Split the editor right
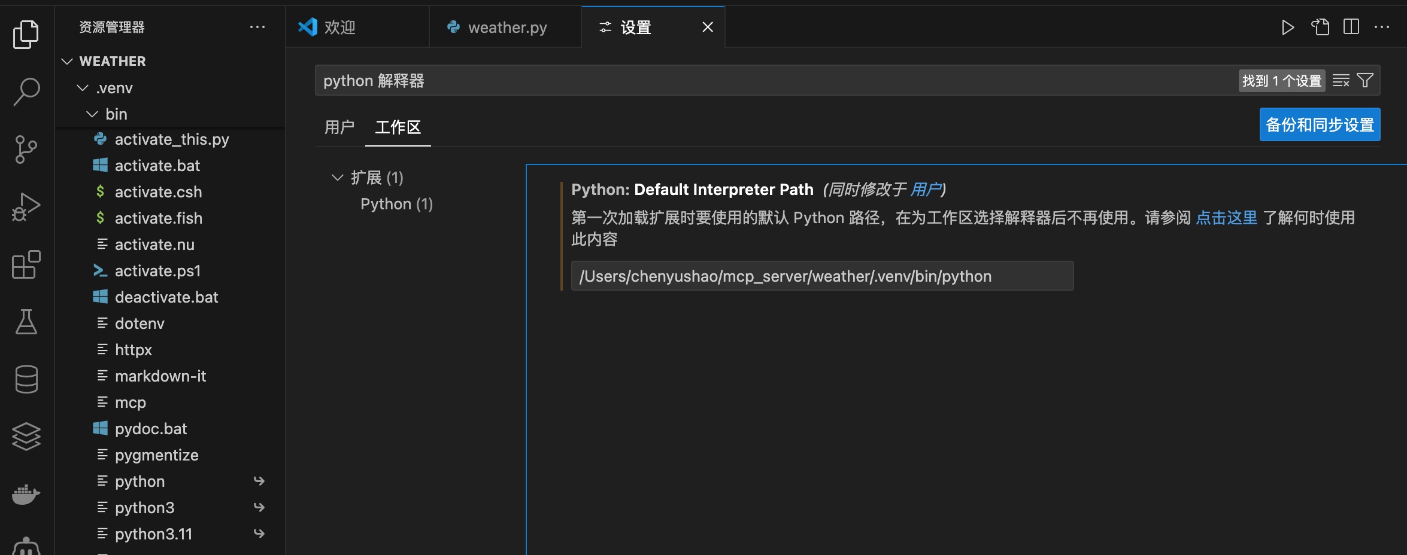This screenshot has width=1407, height=555. pos(1351,27)
